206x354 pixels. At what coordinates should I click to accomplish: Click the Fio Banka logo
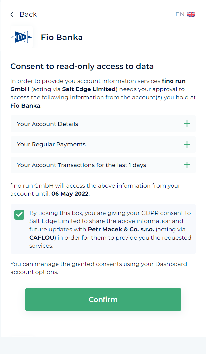click(x=22, y=38)
